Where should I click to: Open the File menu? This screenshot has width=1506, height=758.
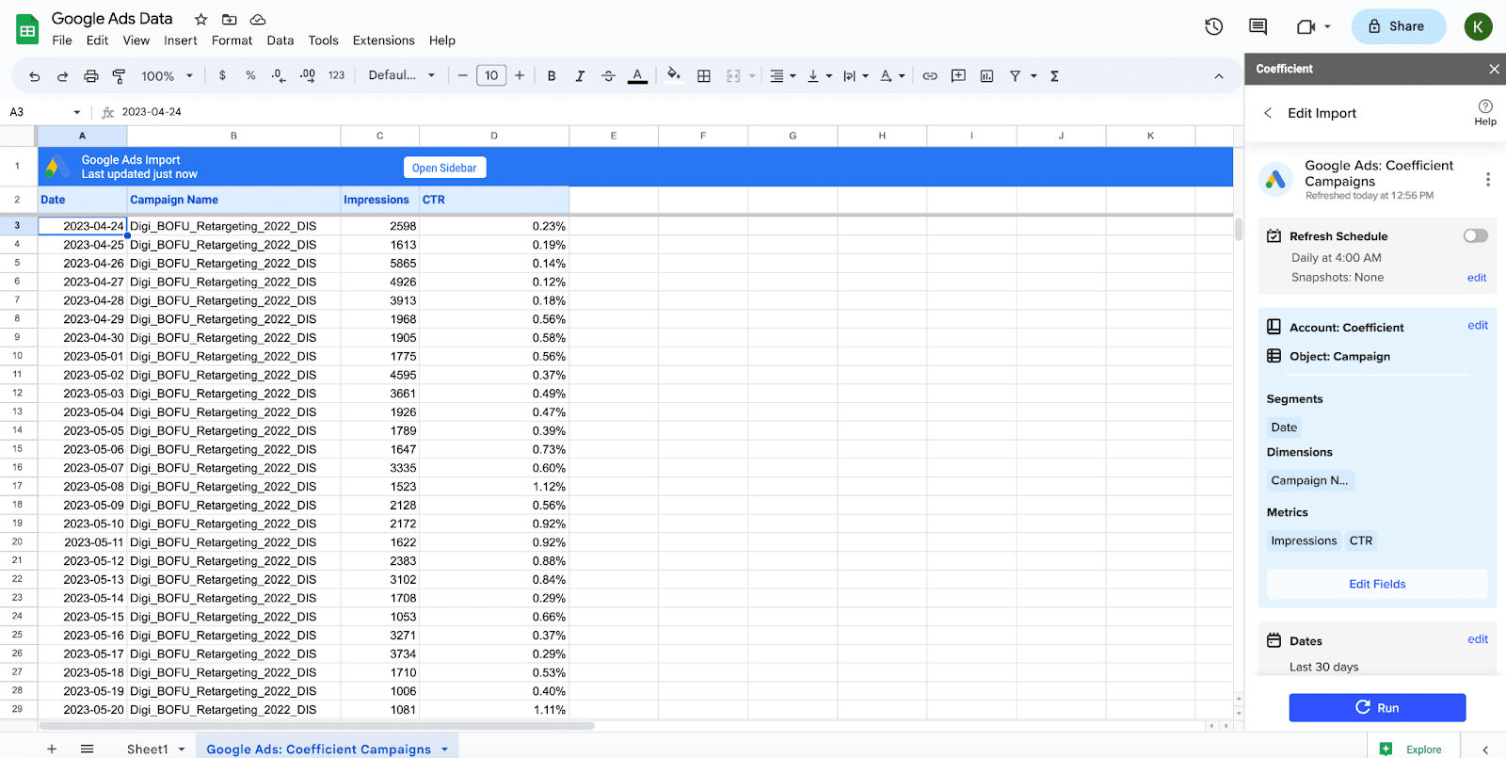[62, 40]
